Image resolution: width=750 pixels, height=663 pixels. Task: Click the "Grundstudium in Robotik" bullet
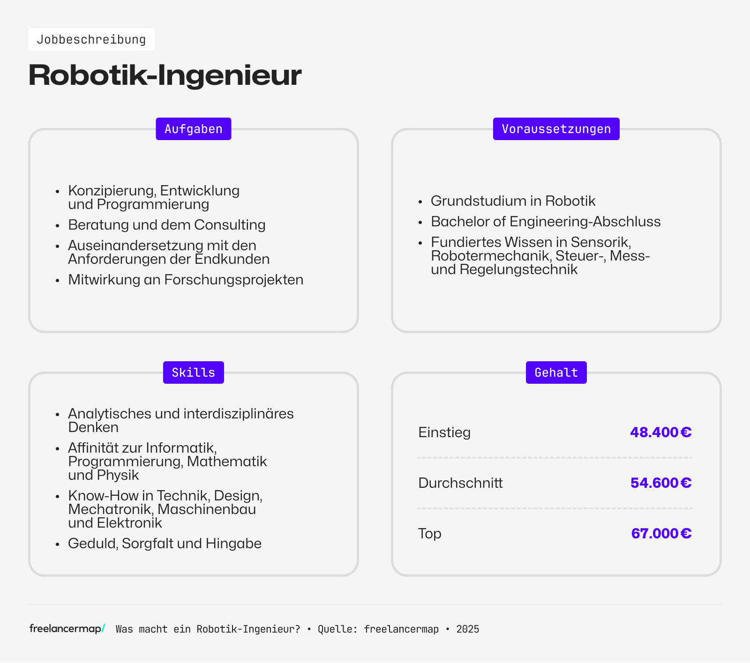(513, 201)
